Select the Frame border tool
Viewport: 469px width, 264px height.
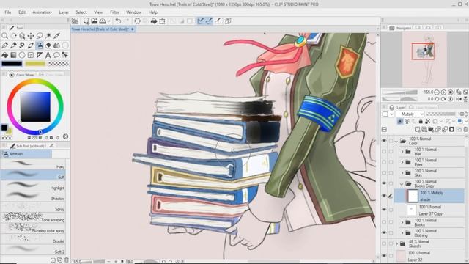click(x=31, y=55)
